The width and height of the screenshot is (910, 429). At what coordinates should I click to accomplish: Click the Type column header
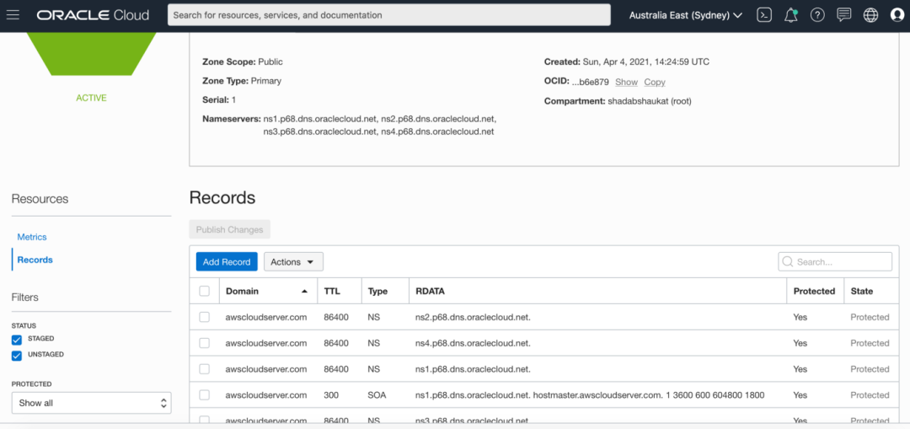377,292
